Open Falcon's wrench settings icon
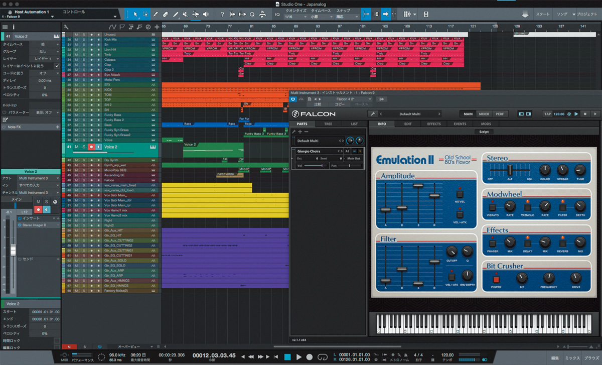This screenshot has width=602, height=365. [x=374, y=113]
